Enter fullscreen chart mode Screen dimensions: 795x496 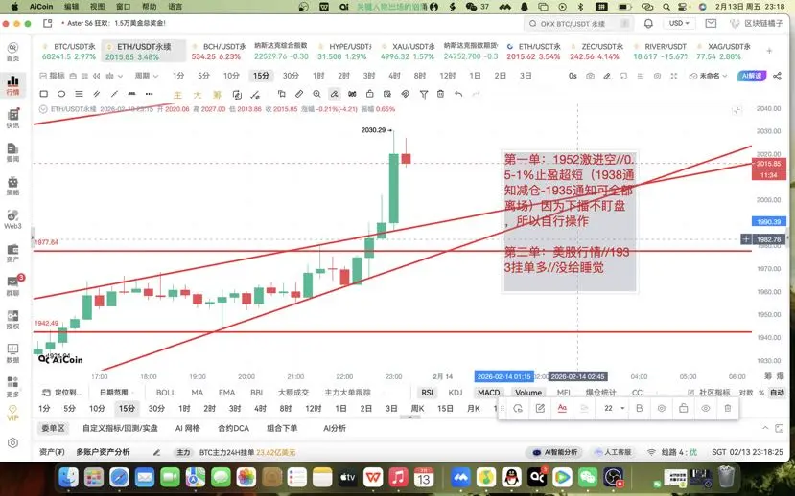[674, 76]
